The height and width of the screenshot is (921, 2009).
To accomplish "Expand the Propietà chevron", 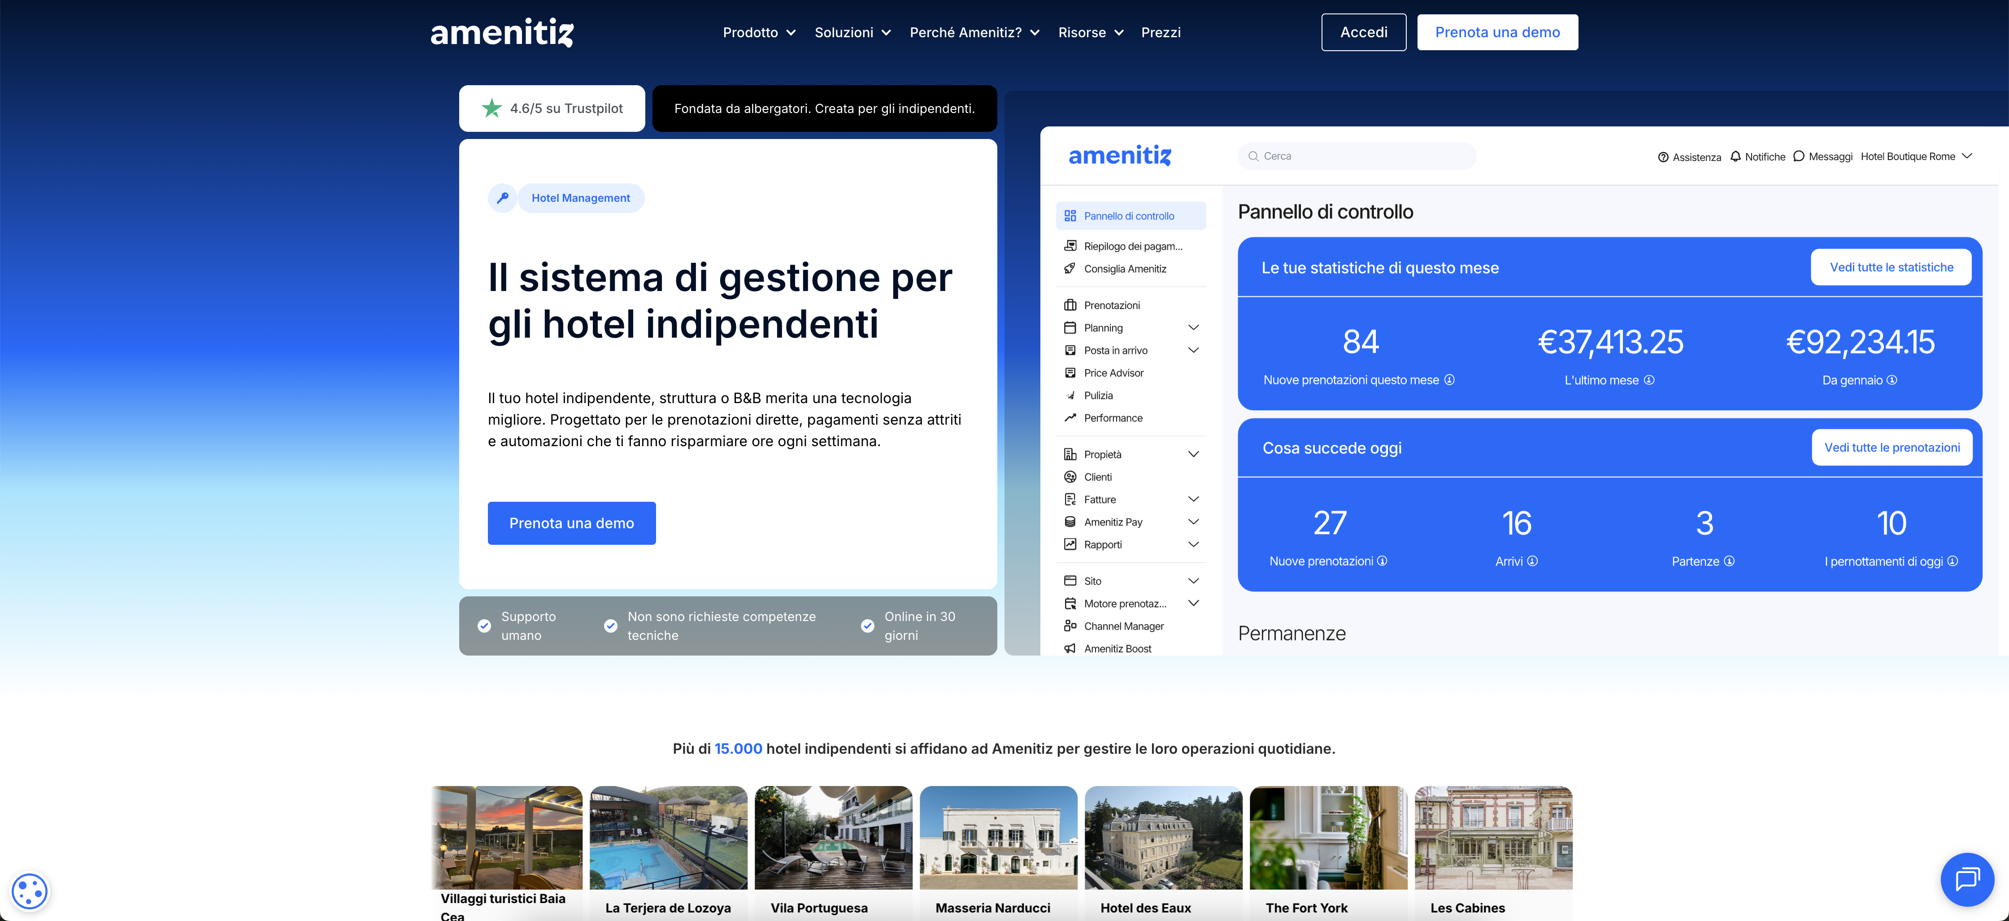I will point(1193,454).
